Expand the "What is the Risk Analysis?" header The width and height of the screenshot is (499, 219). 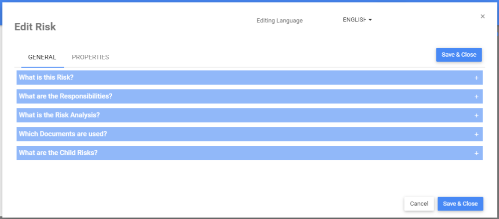coord(59,115)
